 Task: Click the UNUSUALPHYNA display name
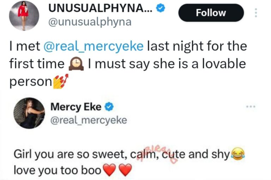tap(101, 8)
